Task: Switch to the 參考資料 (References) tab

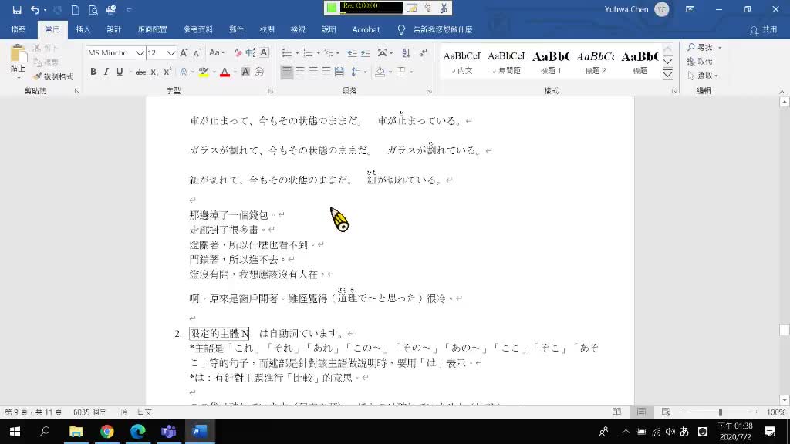Action: (x=198, y=30)
